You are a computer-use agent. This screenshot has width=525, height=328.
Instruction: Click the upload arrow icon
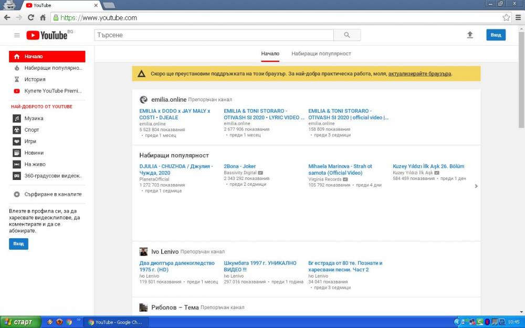click(x=470, y=35)
